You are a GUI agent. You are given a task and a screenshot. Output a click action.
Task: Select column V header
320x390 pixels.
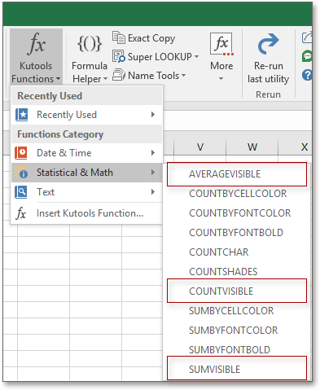200,147
